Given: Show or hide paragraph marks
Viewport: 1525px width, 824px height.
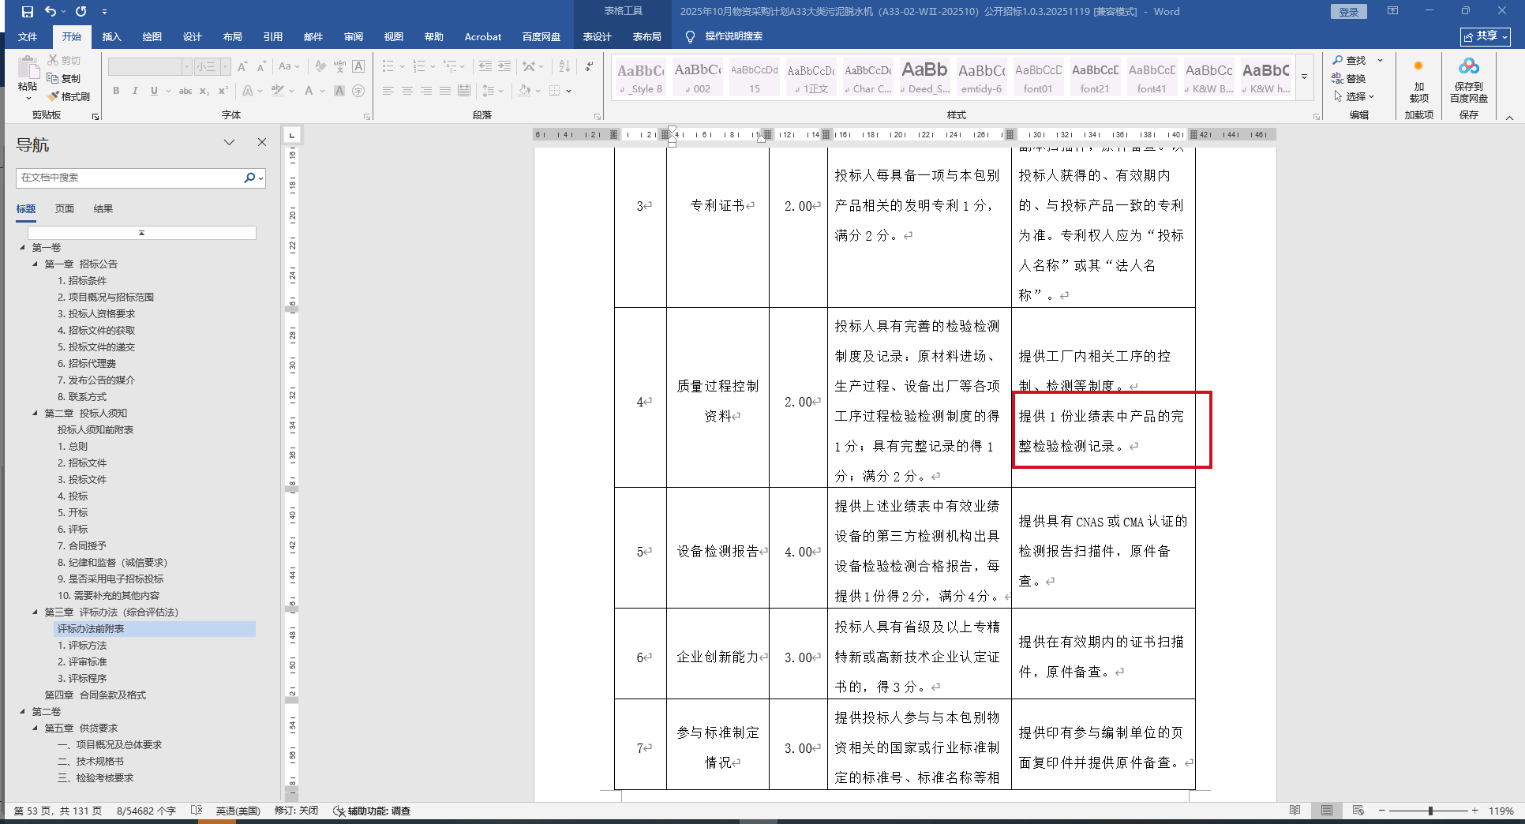Looking at the screenshot, I should click(x=590, y=67).
